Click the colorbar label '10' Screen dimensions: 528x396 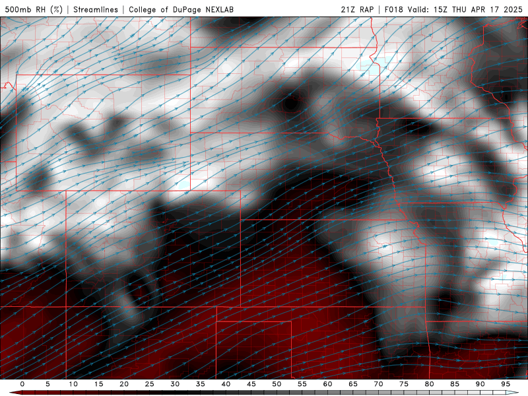73,384
